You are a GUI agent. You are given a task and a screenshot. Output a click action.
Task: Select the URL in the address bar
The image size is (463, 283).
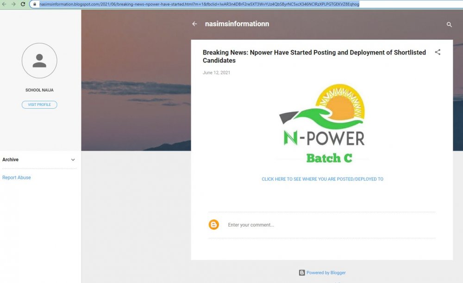199,4
